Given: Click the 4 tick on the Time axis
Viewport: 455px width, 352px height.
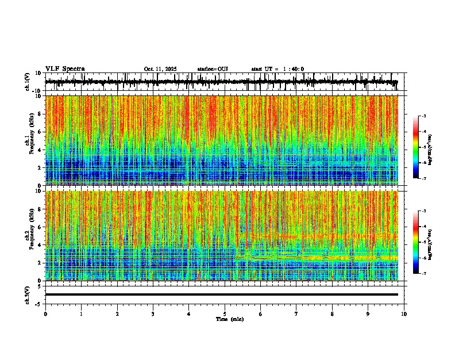Looking at the screenshot, I should tap(189, 314).
